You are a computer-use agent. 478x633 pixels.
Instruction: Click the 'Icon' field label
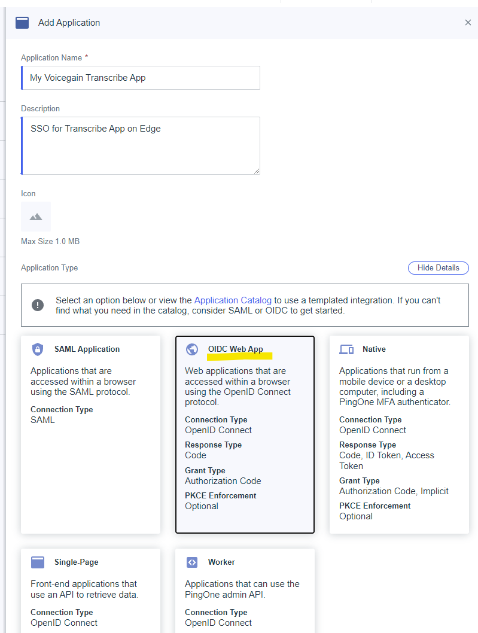click(x=28, y=194)
